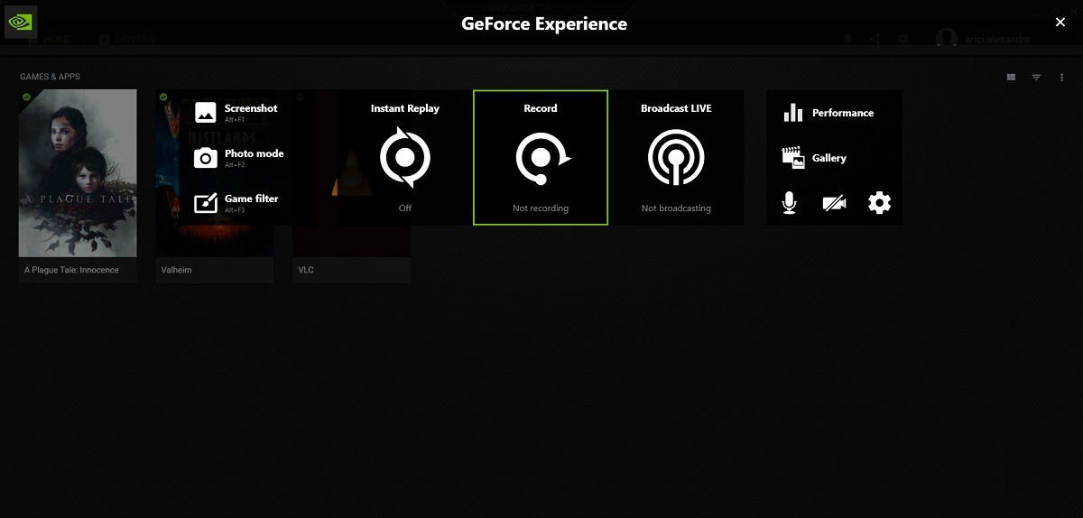This screenshot has height=518, width=1083.
Task: Click the NVIDIA logo icon
Action: [x=20, y=21]
